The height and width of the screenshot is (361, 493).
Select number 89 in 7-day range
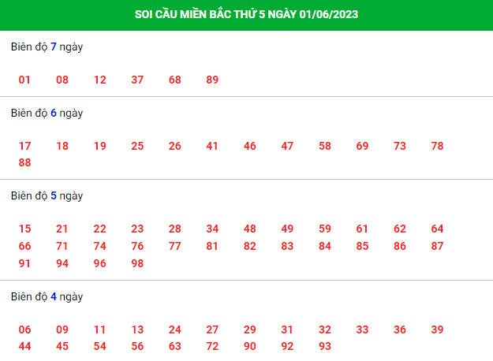(212, 80)
